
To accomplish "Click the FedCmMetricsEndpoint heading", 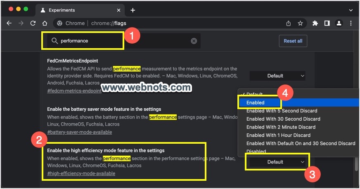I will (73, 61).
